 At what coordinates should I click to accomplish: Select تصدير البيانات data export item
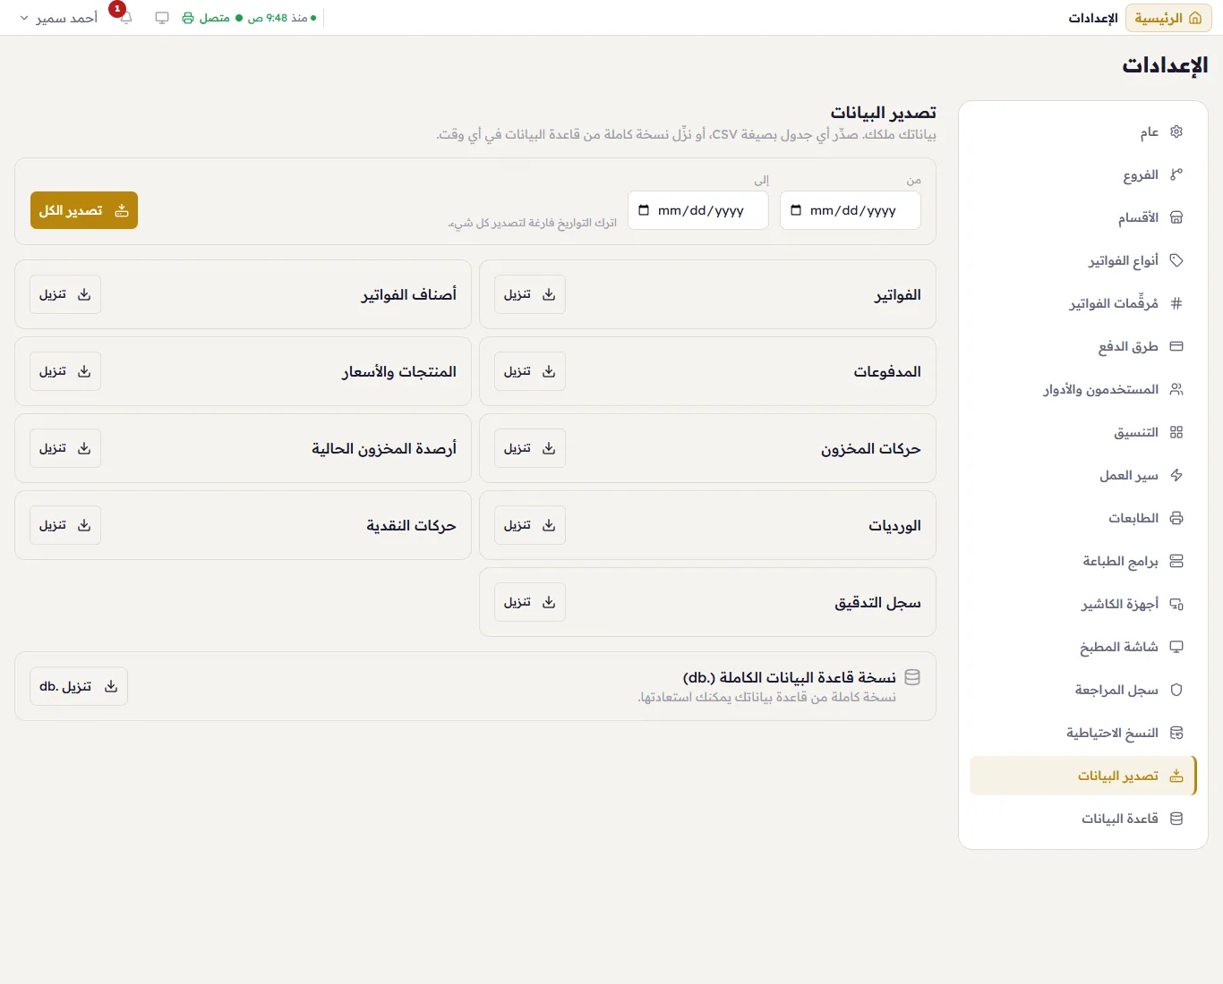click(1082, 776)
